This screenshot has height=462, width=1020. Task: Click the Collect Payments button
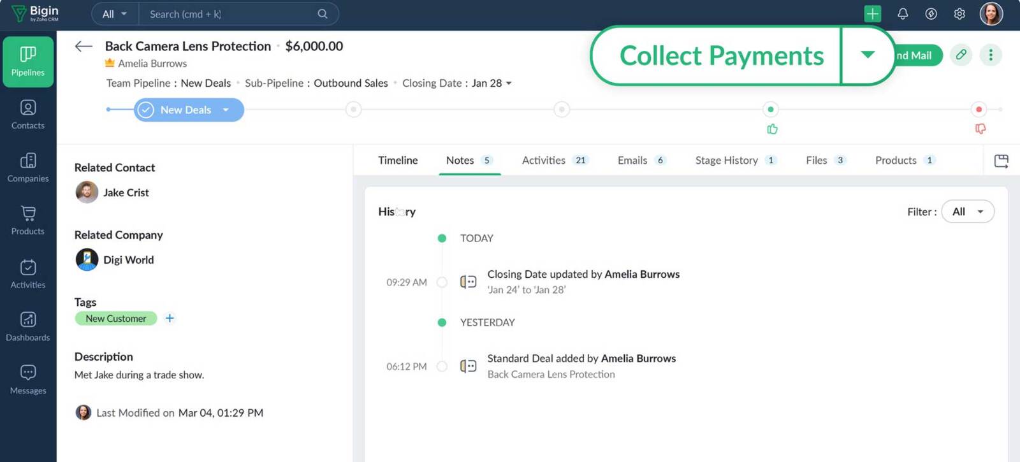click(x=721, y=55)
